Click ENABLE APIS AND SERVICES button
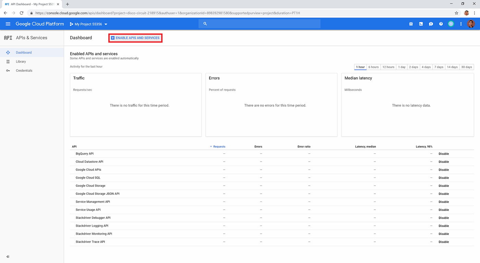This screenshot has height=263, width=480. coord(135,38)
